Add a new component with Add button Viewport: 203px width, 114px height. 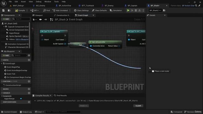tap(6, 19)
